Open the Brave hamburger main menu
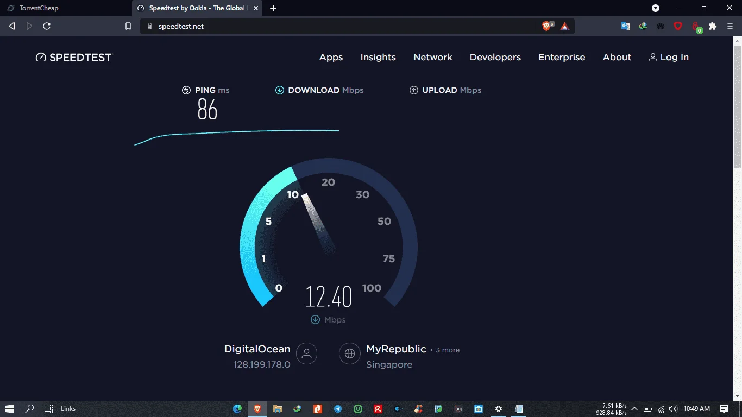 coord(730,26)
